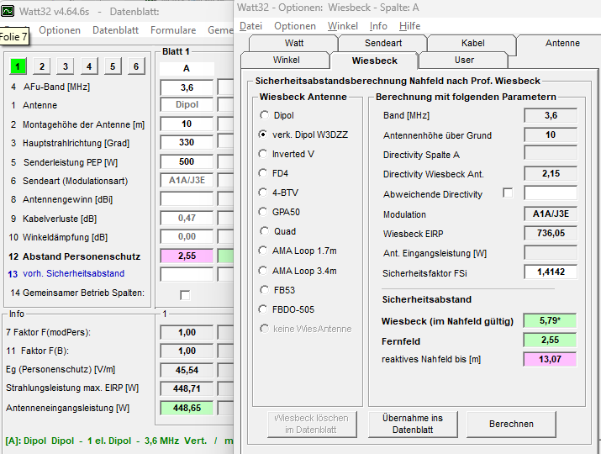601x454 pixels.
Task: Open the Formulare menu
Action: click(173, 30)
